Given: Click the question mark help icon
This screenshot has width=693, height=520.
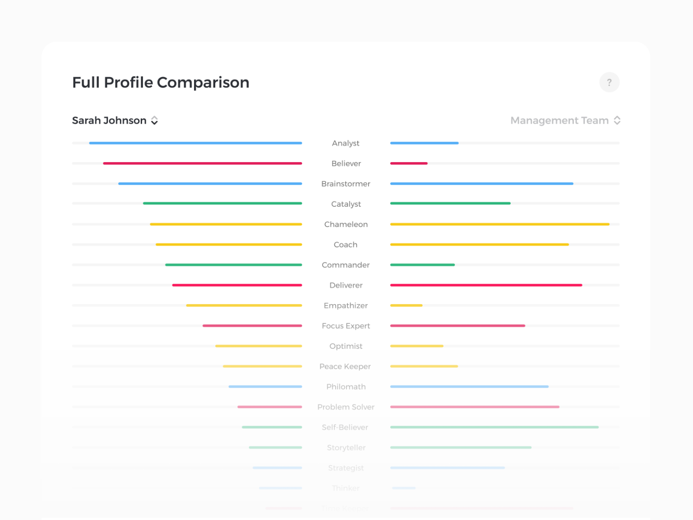Looking at the screenshot, I should [609, 83].
